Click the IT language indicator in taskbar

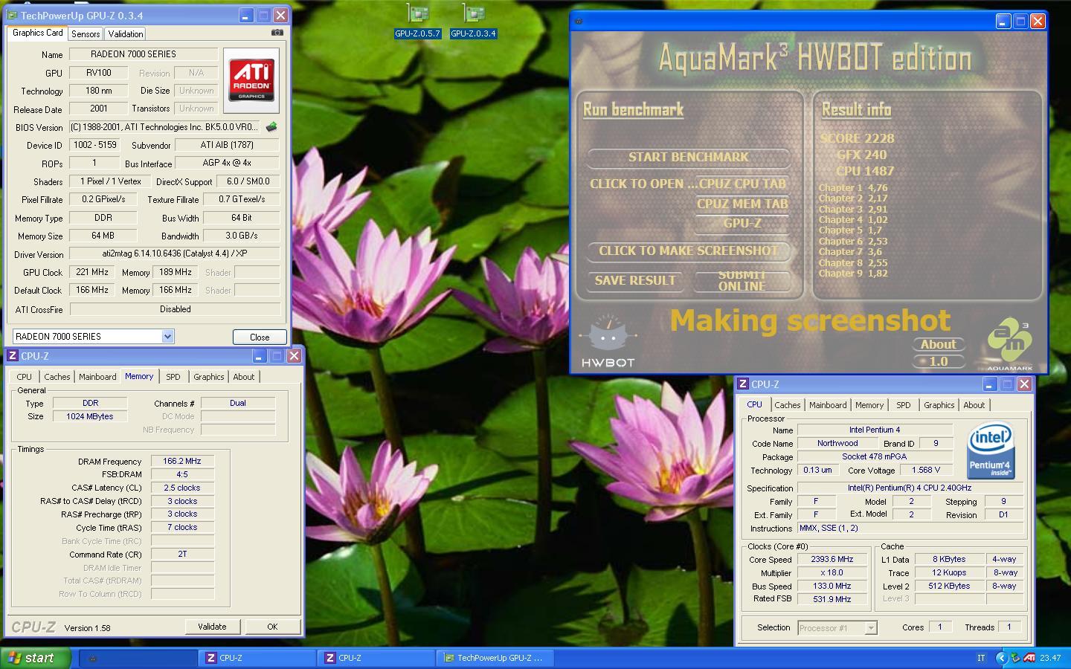pyautogui.click(x=980, y=658)
